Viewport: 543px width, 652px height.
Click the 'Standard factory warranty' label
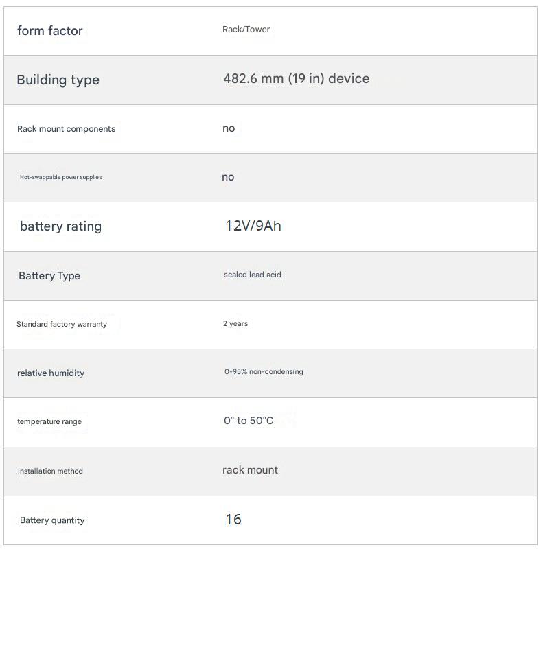click(x=62, y=324)
